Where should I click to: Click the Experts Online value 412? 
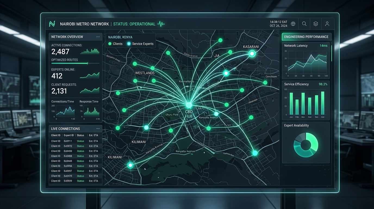[57, 76]
